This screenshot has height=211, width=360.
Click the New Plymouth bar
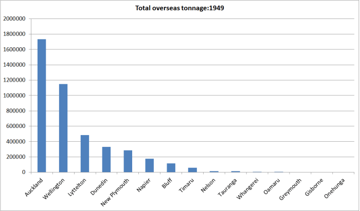[128, 161]
